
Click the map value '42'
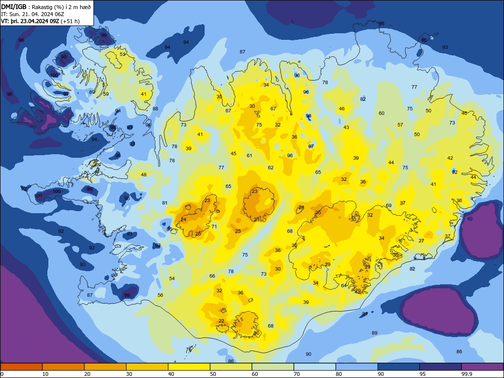click(x=450, y=158)
